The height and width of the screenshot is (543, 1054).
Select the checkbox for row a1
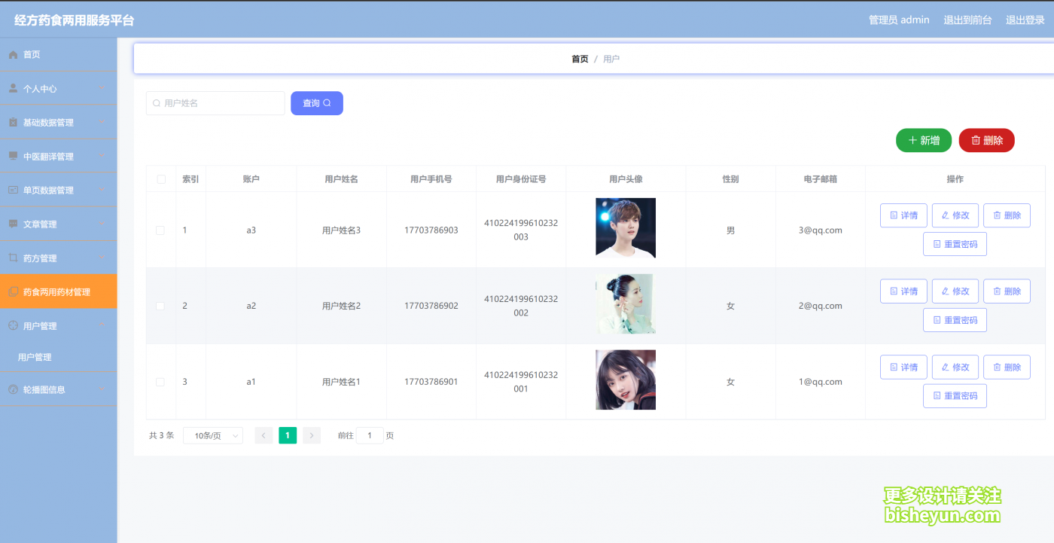(160, 382)
